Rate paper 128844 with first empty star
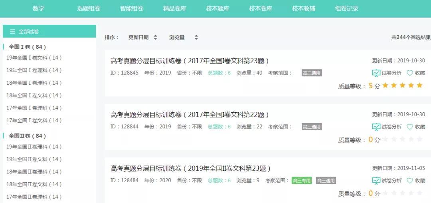 click(385, 139)
